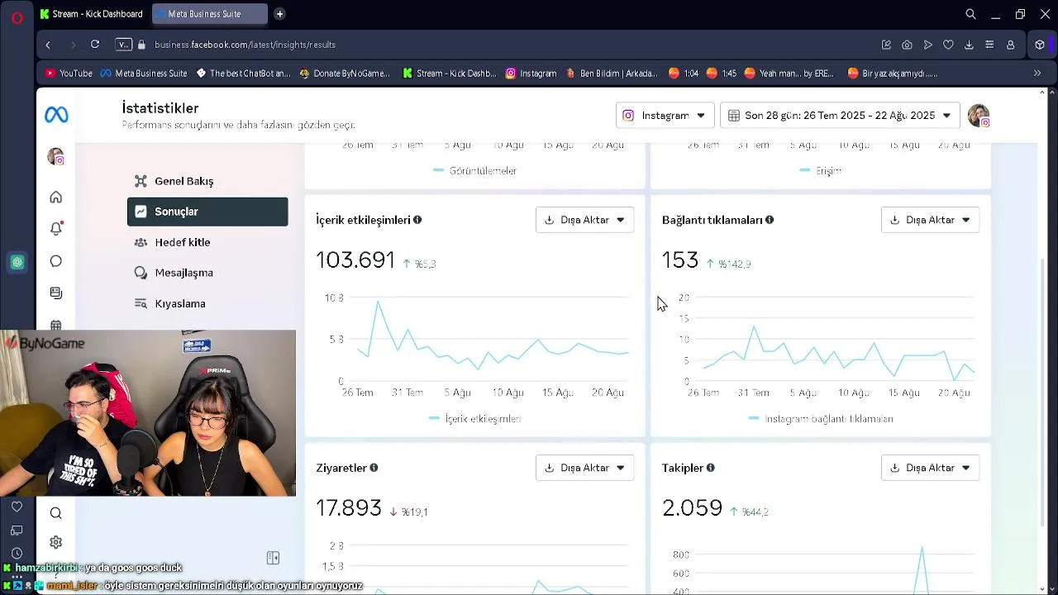Screen dimensions: 1058x595
Task: Open The best ChatBot bookmark
Action: coord(243,74)
